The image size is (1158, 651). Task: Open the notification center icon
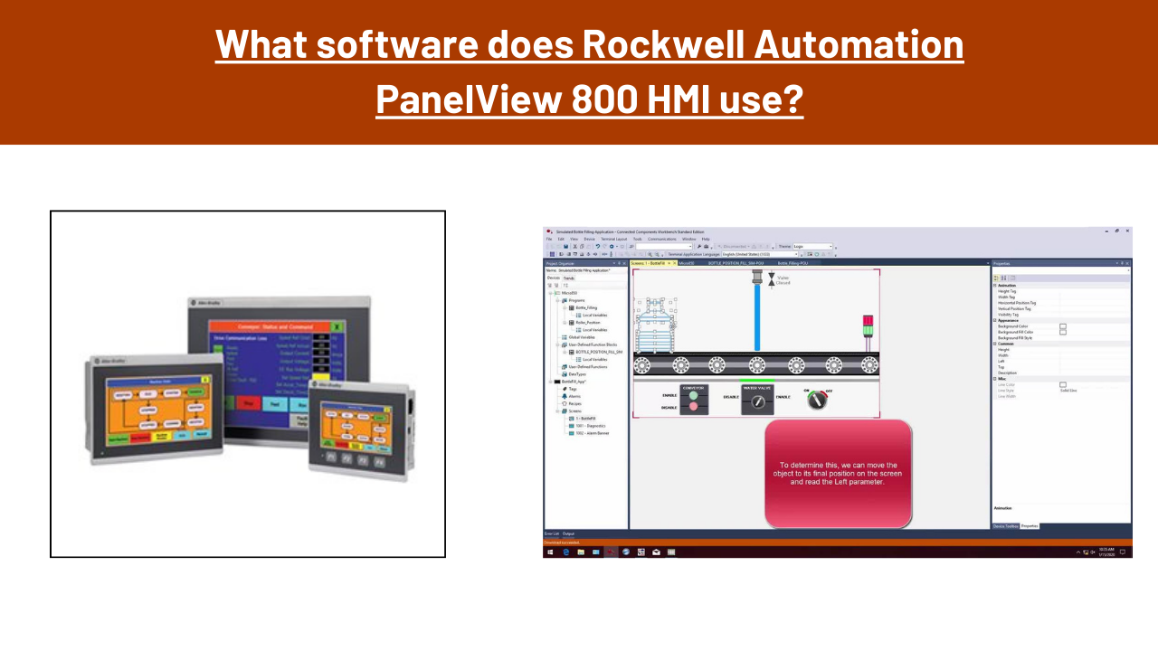pyautogui.click(x=1123, y=552)
